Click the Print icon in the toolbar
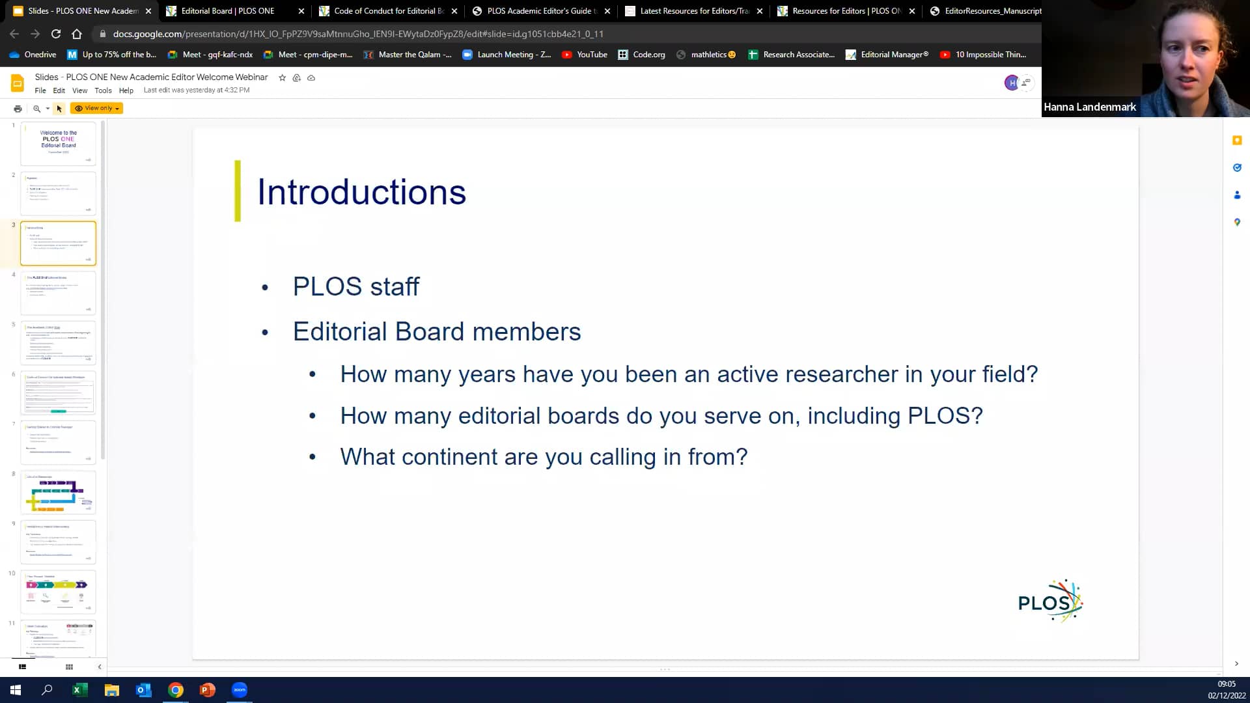 coord(17,108)
